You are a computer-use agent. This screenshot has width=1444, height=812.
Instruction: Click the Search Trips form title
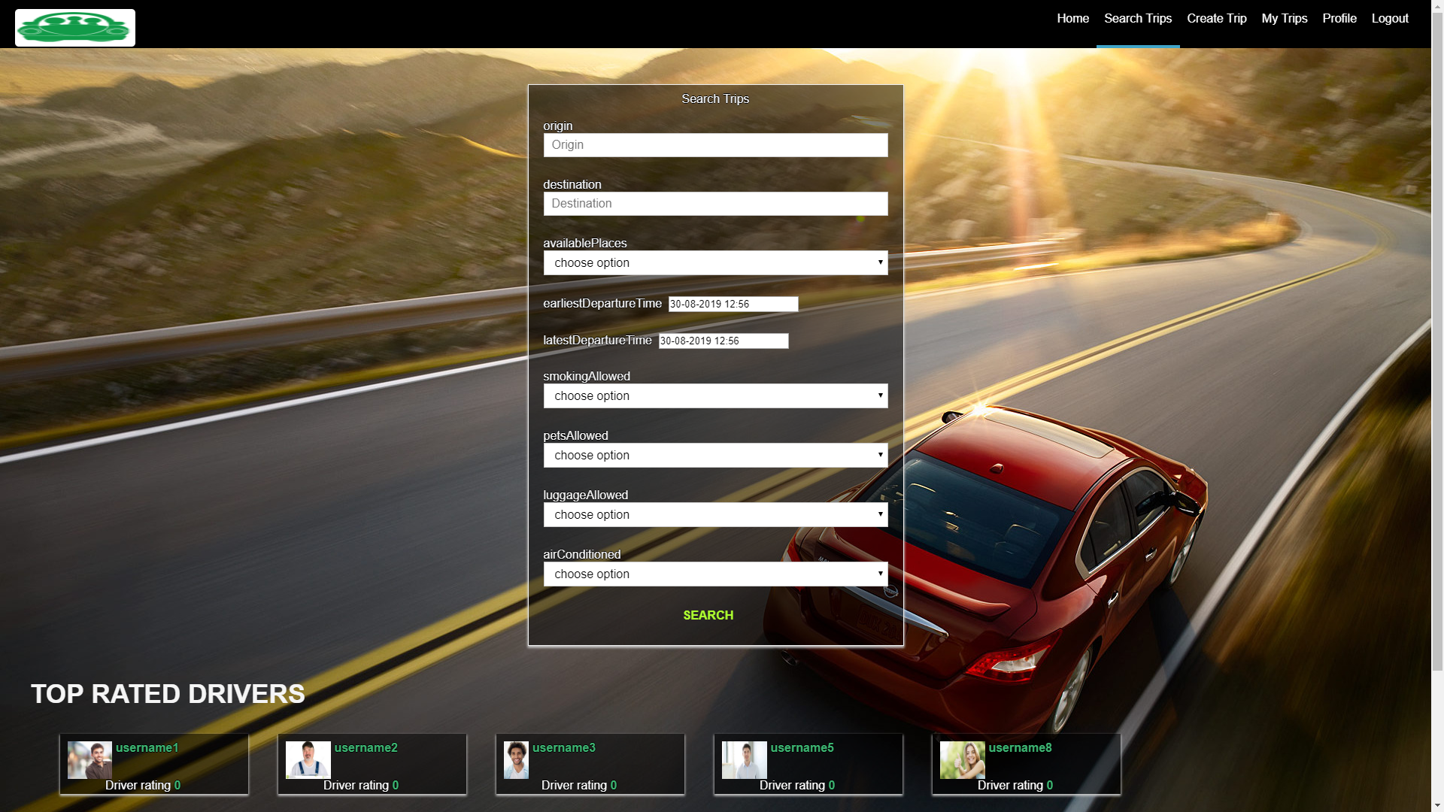click(715, 98)
